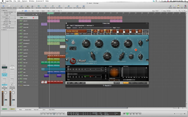Collapse the MIDI Thru inspector section

[x=2, y=10]
